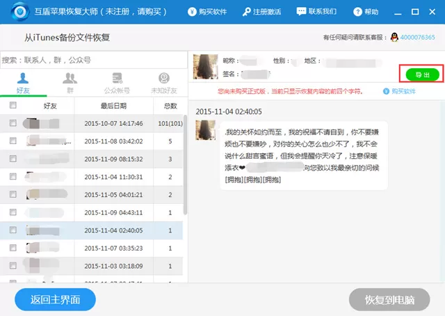
Task: Click the 从iTunes备份文件恢复 heading
Action: tap(67, 38)
